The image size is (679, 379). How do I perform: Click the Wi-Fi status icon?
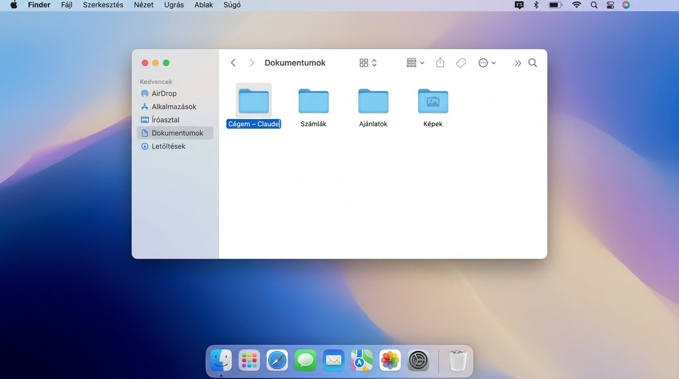pyautogui.click(x=576, y=5)
